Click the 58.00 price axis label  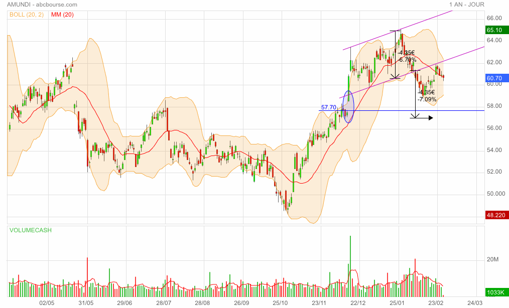coord(494,106)
